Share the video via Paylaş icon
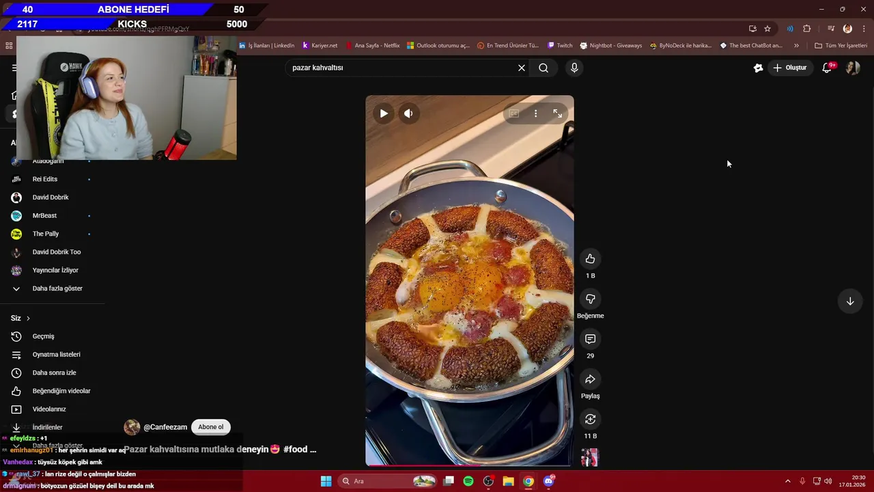The image size is (874, 492). 590,379
